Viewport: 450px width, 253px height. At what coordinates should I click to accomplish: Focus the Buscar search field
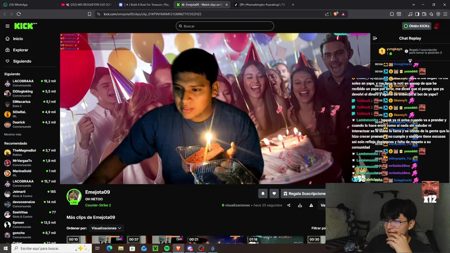[x=225, y=26]
